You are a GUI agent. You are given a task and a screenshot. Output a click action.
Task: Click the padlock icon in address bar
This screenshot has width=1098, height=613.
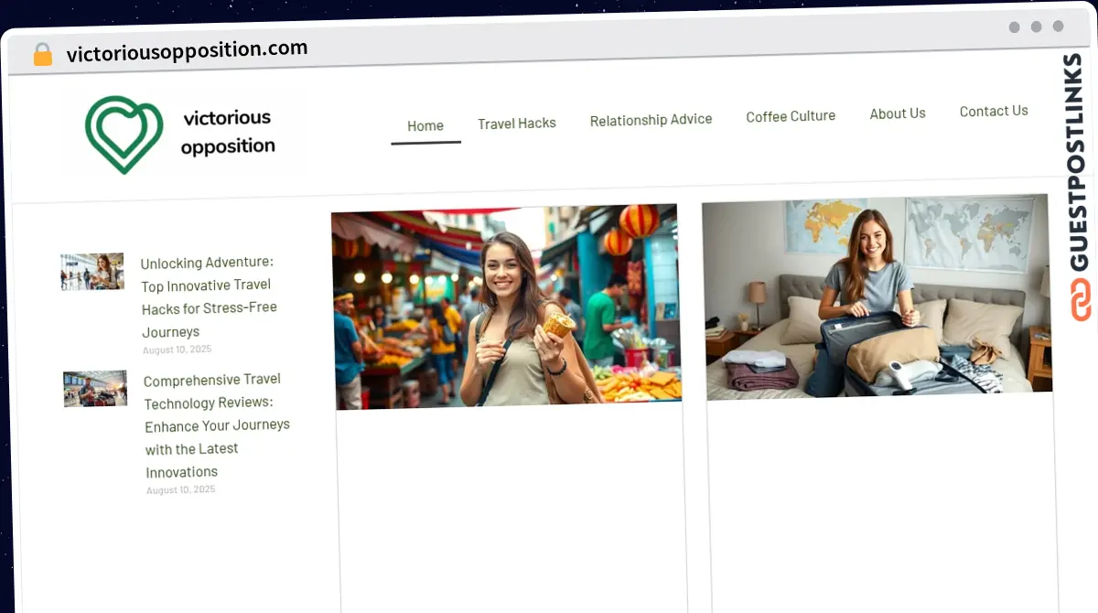(42, 55)
